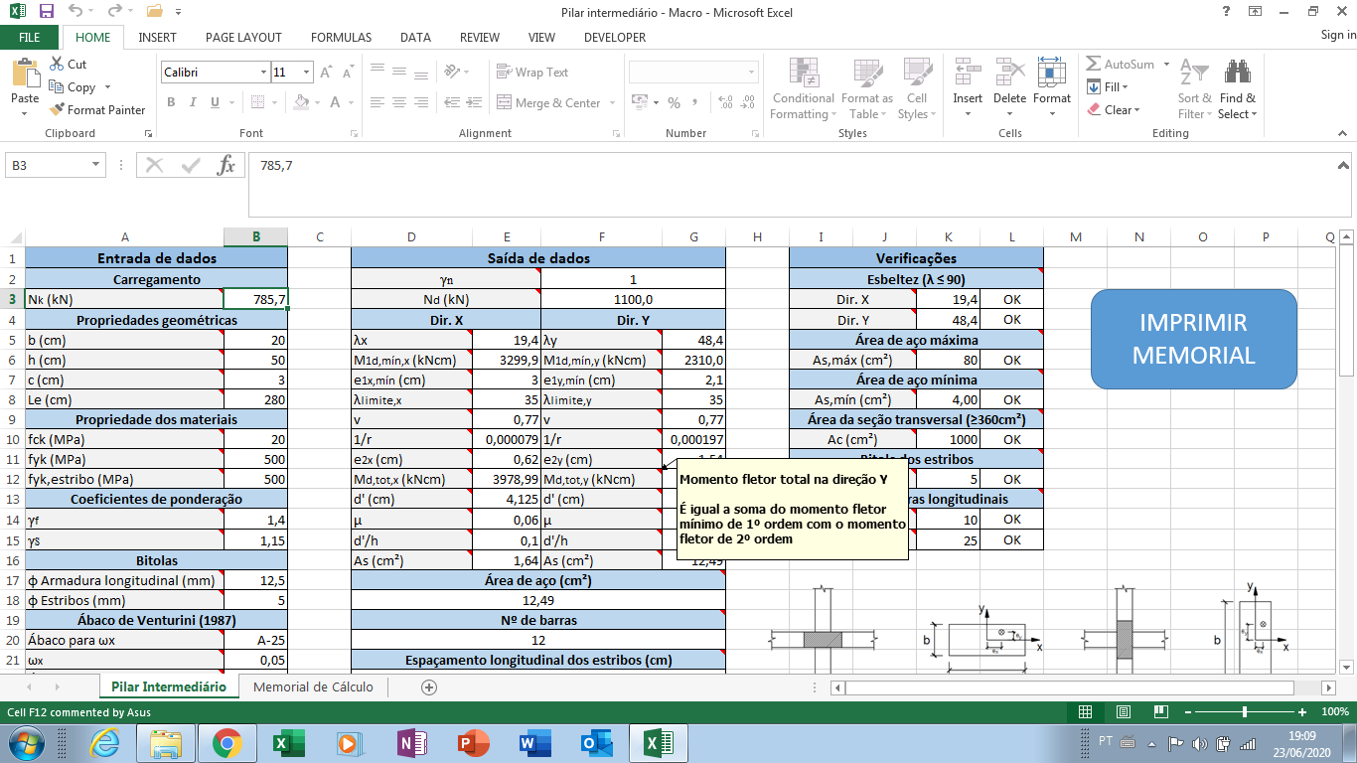Toggle Italic formatting
Viewport: 1357px width, 763px height.
(x=192, y=102)
